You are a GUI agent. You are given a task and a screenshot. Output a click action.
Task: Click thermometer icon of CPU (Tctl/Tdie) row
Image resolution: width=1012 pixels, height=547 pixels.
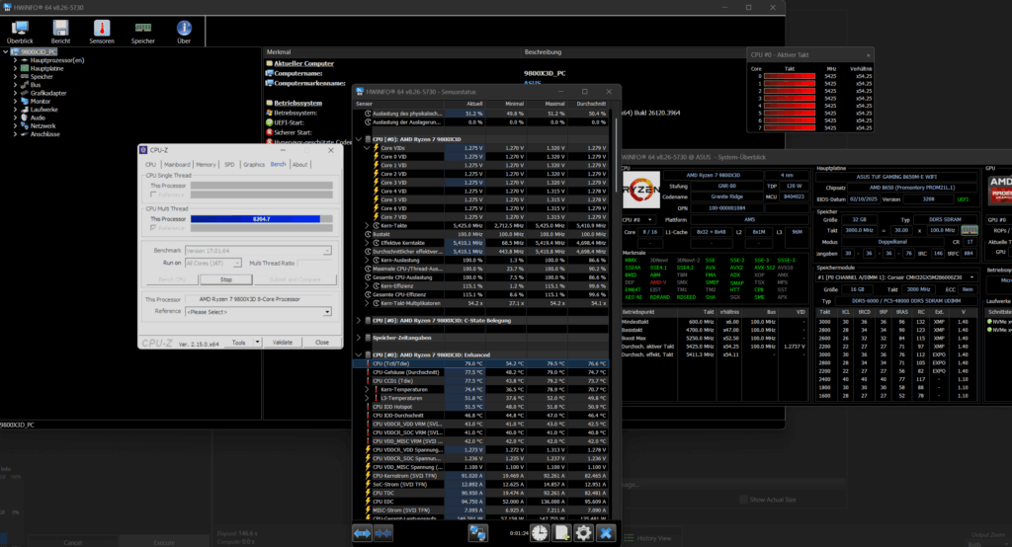click(x=368, y=363)
